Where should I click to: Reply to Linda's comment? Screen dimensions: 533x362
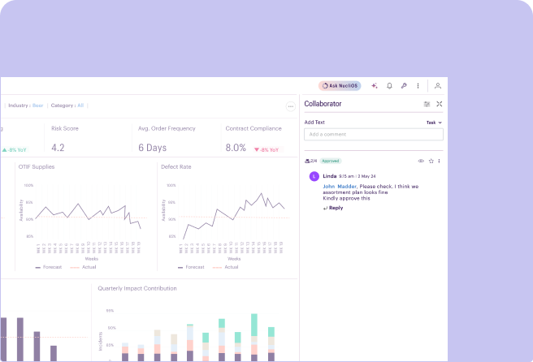(333, 208)
